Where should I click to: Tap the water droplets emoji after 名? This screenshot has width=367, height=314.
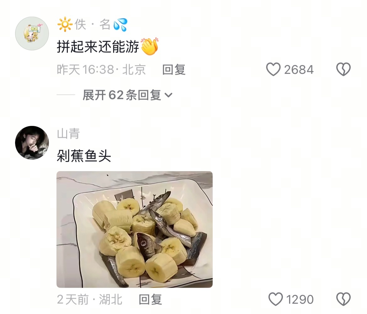point(120,24)
